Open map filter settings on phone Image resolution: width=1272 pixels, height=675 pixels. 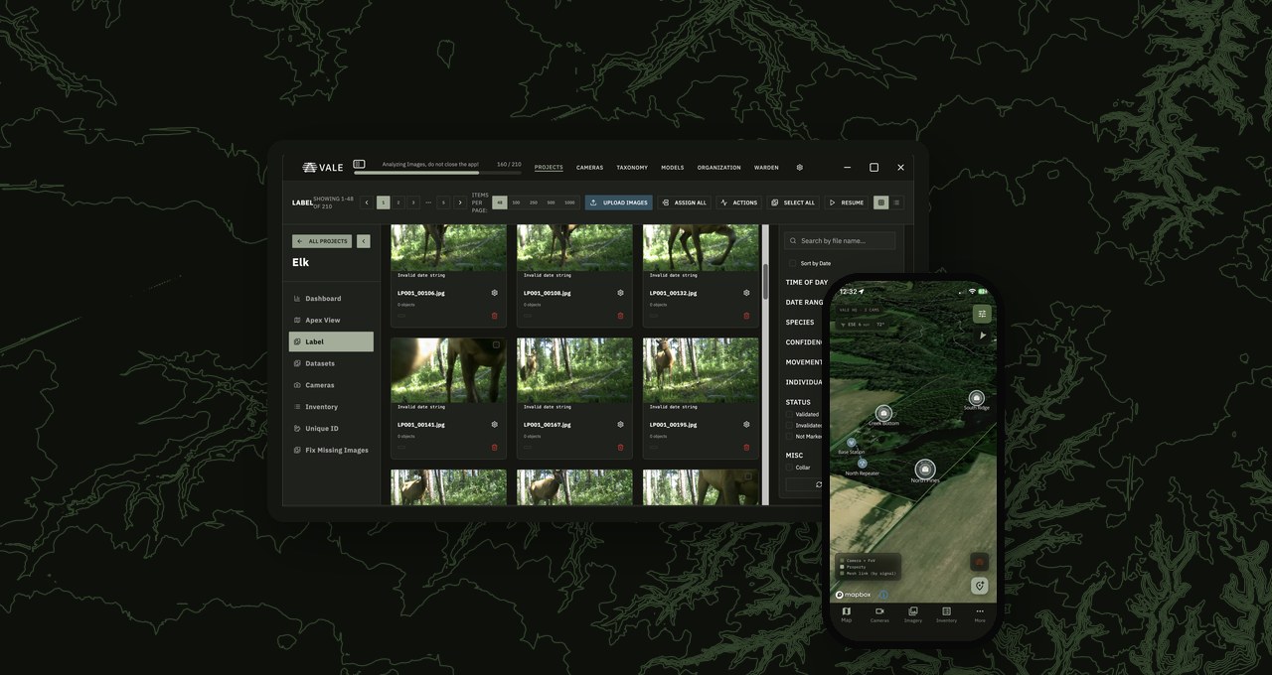point(982,314)
